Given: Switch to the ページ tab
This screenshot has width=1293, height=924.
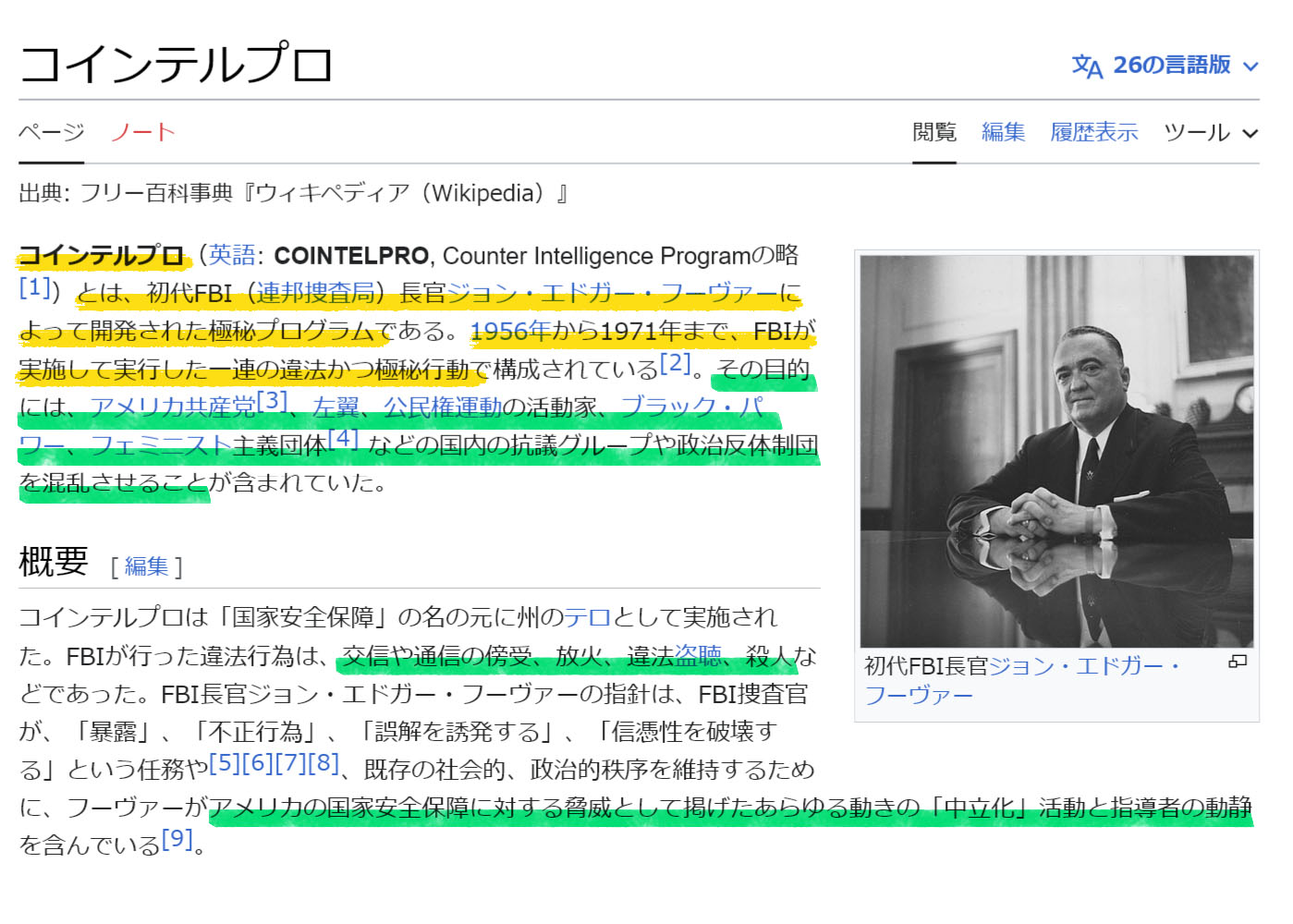Looking at the screenshot, I should click(52, 132).
